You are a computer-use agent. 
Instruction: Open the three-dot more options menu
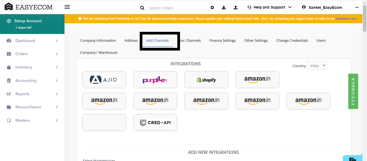[x=357, y=7]
